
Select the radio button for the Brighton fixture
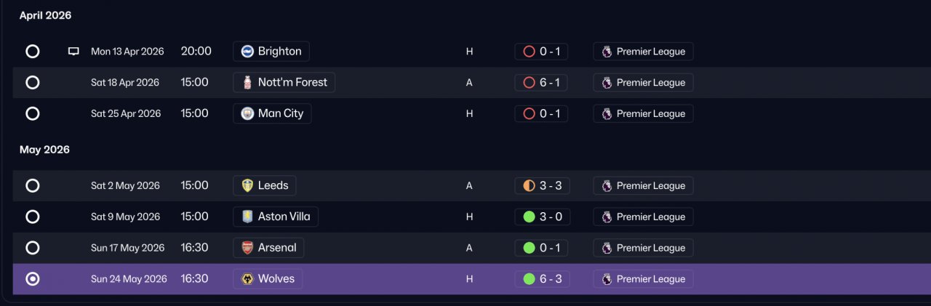tap(33, 52)
